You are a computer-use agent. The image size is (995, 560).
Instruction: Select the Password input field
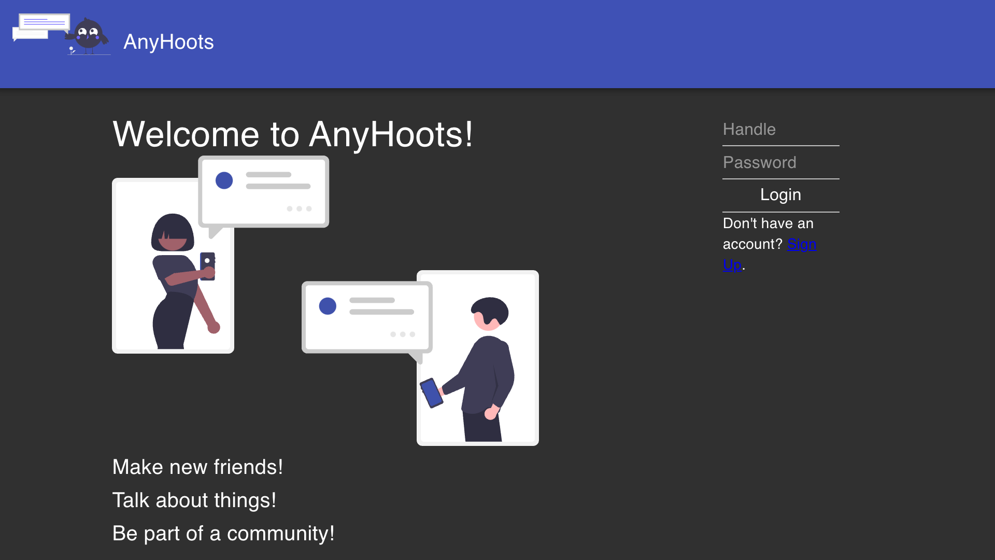point(780,162)
